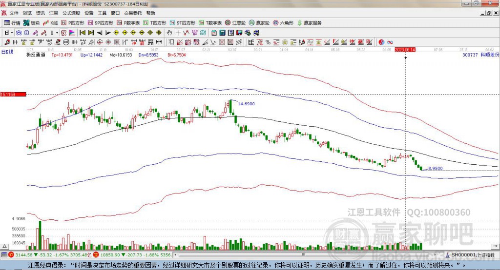Screen dimensions: 500x270
Task: Open the 资讯 menu
Action: point(40,13)
